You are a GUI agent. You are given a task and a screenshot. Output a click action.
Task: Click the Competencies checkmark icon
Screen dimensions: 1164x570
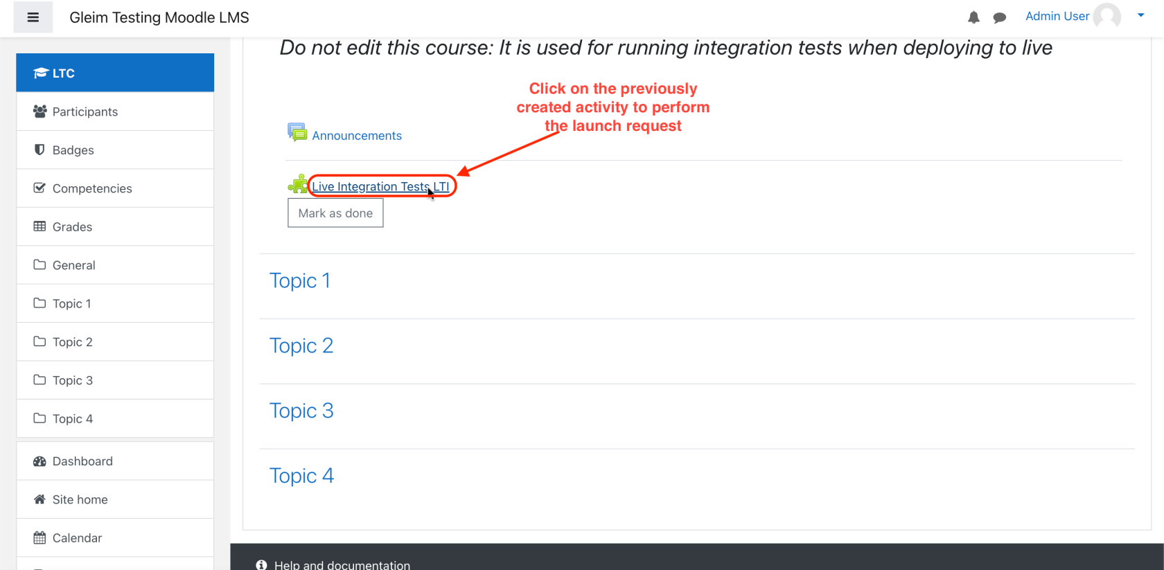(39, 188)
